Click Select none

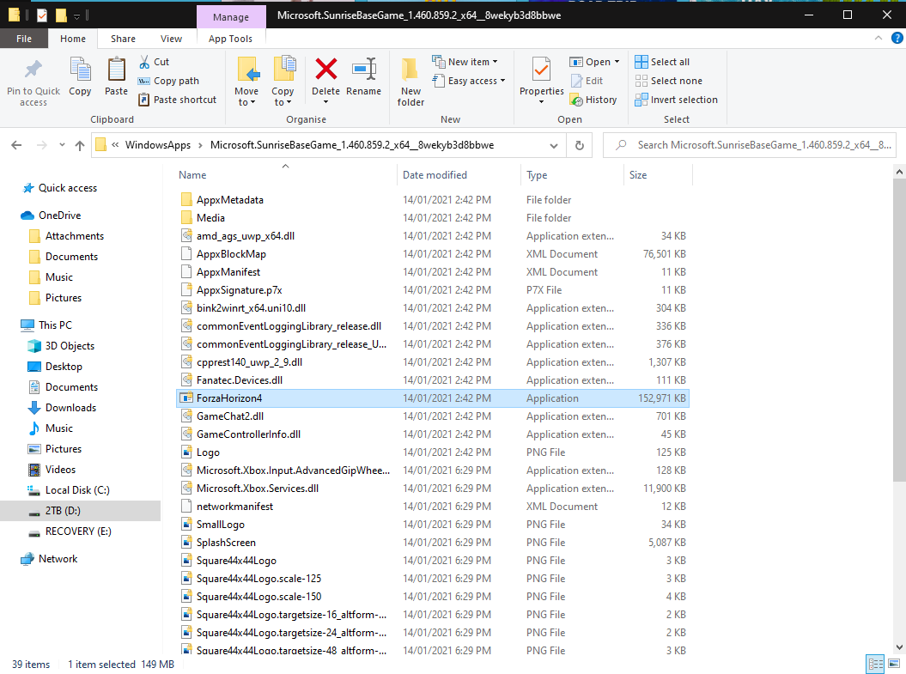(668, 81)
